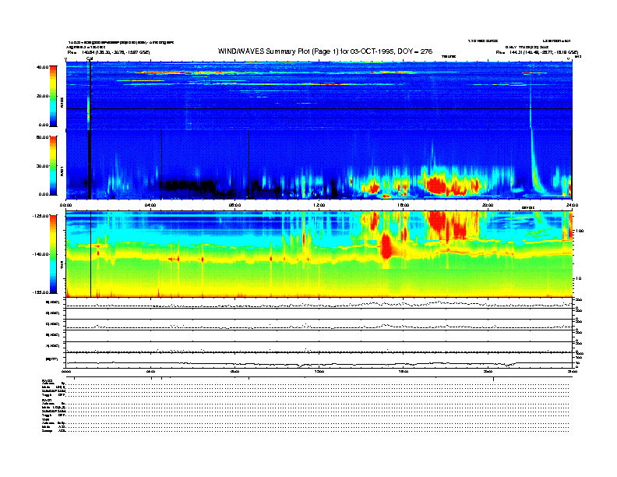Click the 40.00 value on RAD2 color scale
The height and width of the screenshot is (477, 617).
[42, 67]
